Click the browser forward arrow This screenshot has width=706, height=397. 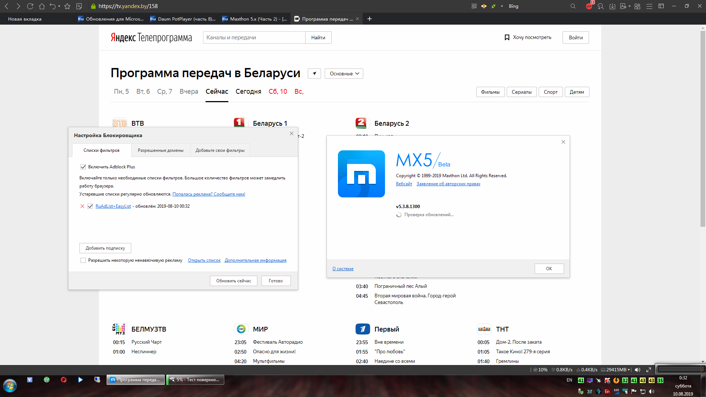[18, 6]
